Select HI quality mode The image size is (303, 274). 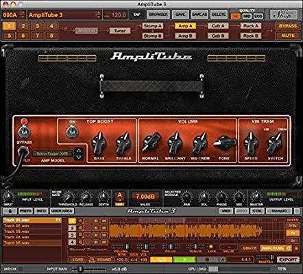coord(235,16)
